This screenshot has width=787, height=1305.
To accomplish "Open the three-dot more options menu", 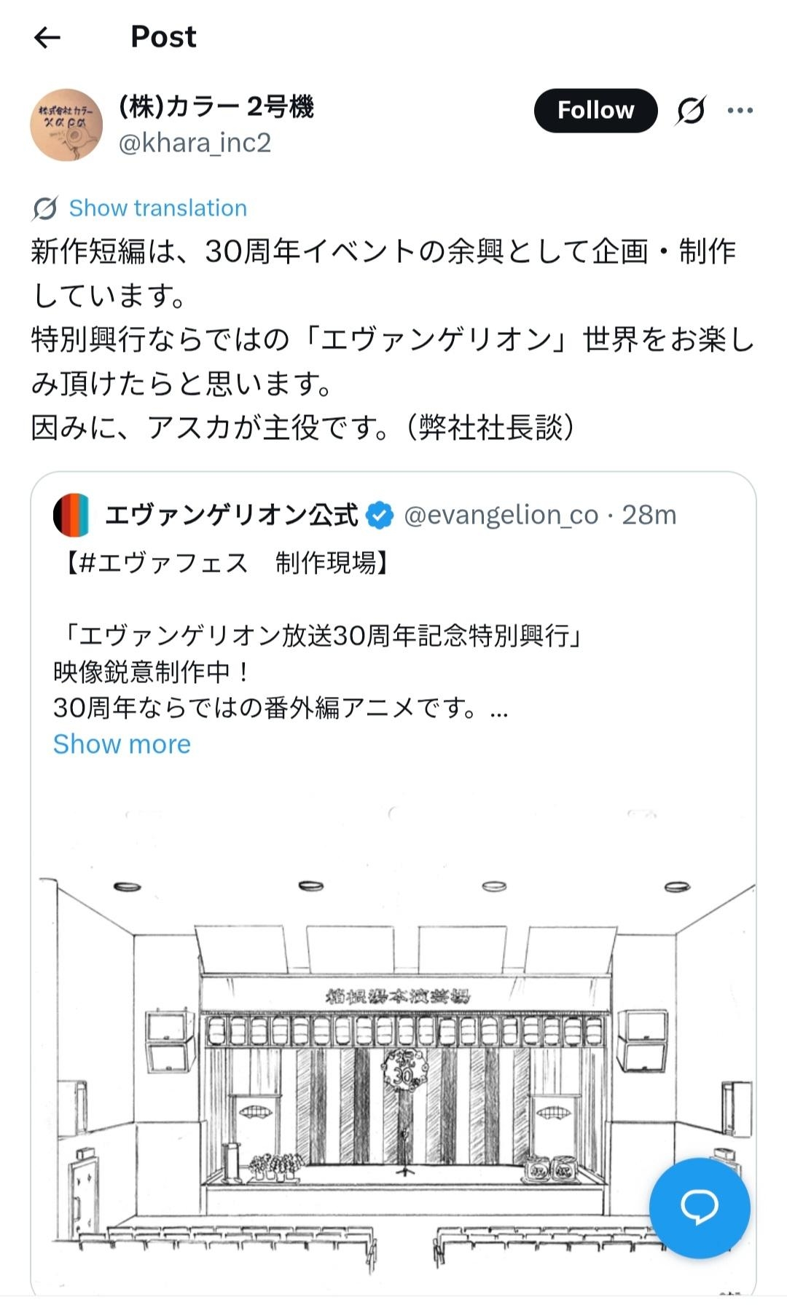I will point(740,111).
